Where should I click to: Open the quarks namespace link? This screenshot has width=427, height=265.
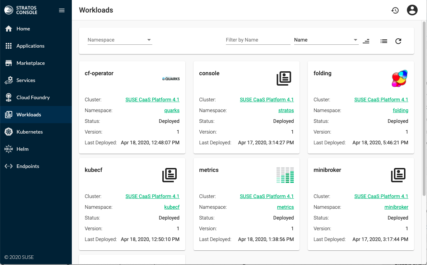click(172, 110)
